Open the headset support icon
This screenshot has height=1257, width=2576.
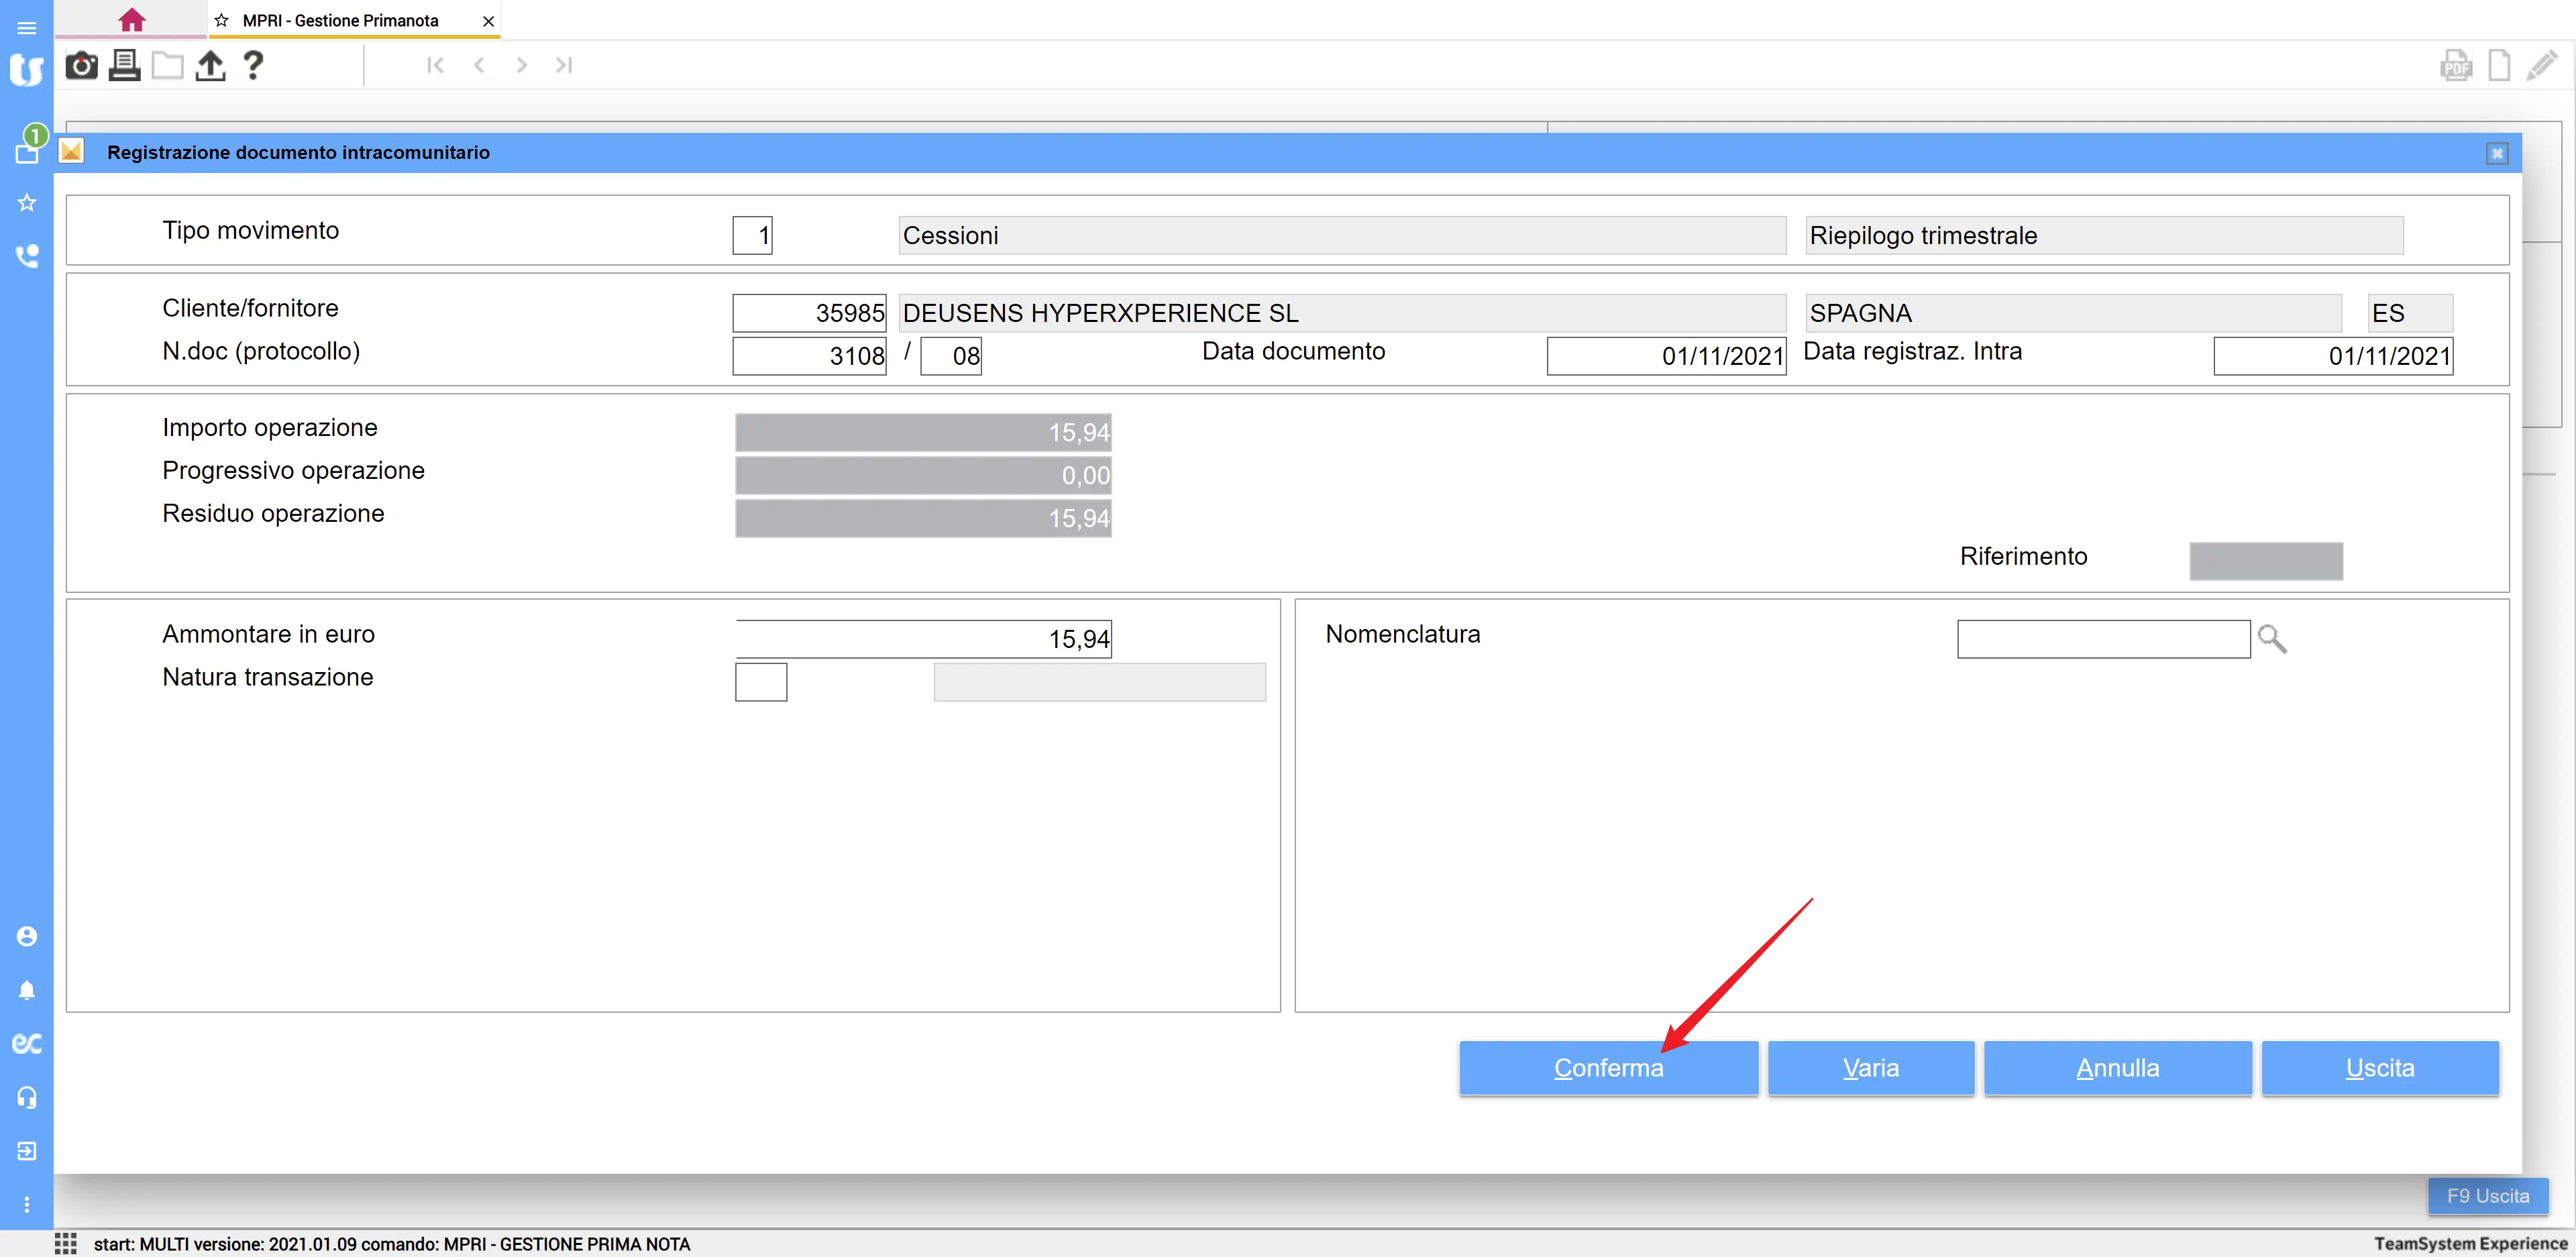pyautogui.click(x=27, y=1097)
